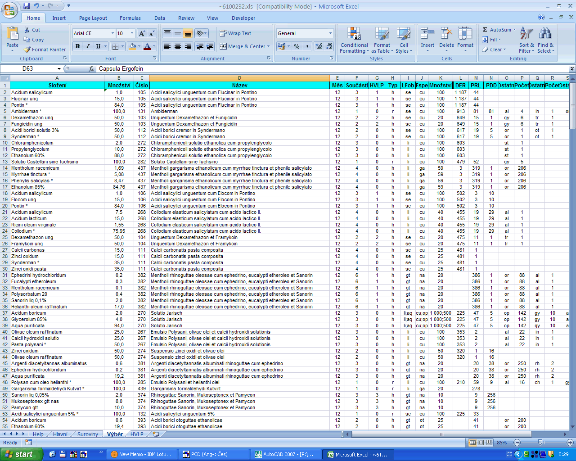Open New Memo - IBM Lotus taskbar item
Viewport: 576px width, 461px height.
pyautogui.click(x=142, y=454)
